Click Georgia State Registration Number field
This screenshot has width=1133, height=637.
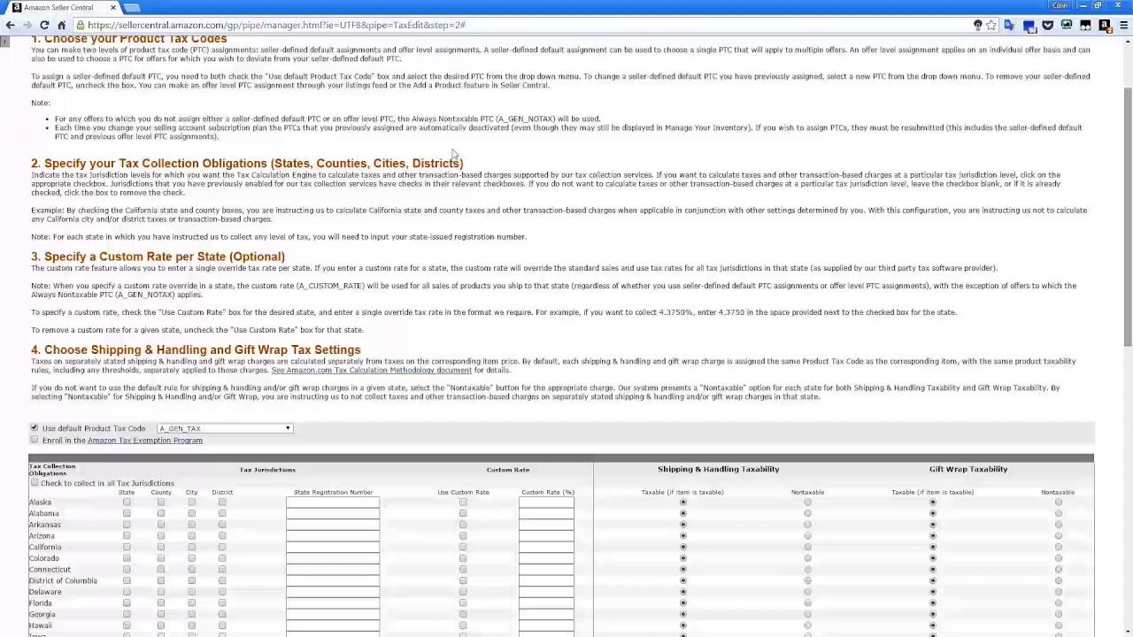pyautogui.click(x=333, y=614)
